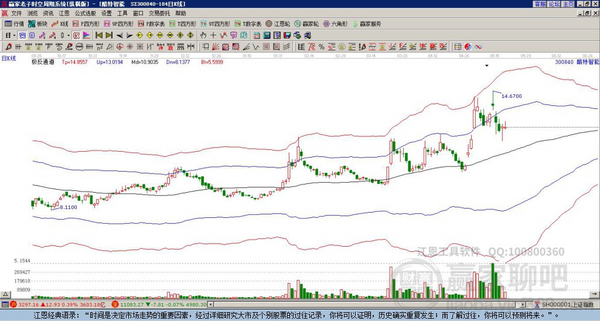Click the save floppy-disk icon
Screen dimensions: 600x321
click(x=287, y=35)
